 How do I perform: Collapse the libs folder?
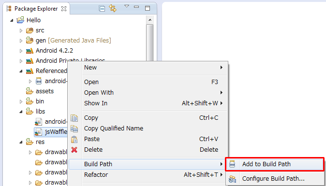21,112
